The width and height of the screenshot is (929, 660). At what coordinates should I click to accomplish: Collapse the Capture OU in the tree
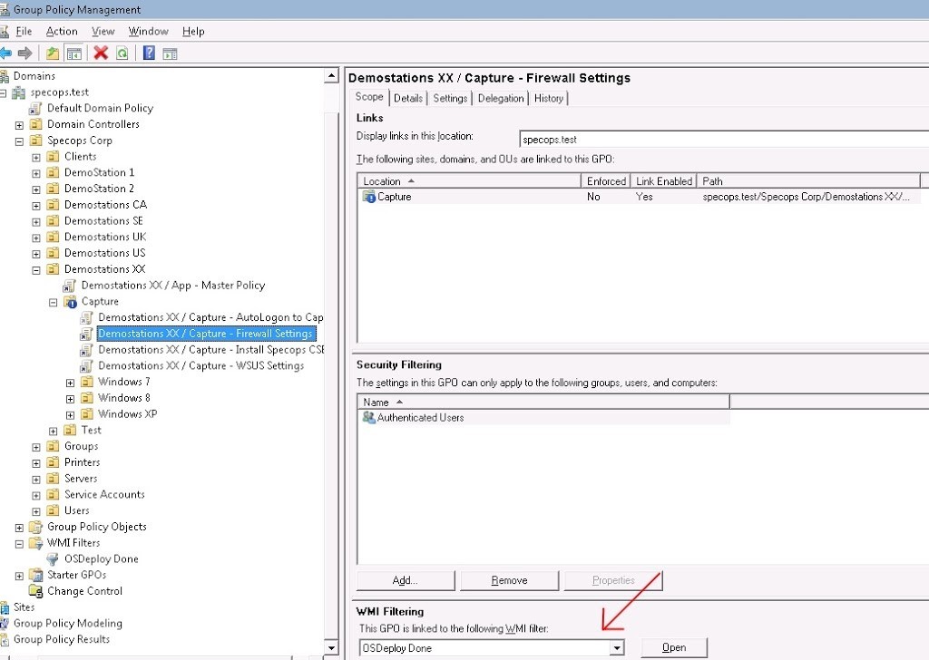54,303
